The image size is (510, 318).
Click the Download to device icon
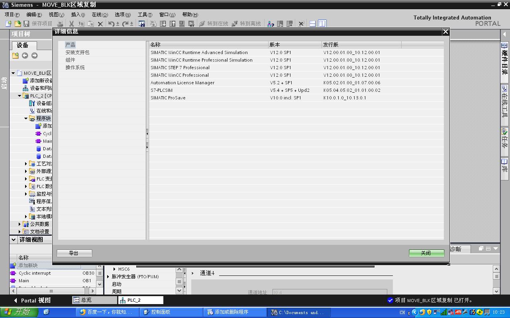point(163,24)
